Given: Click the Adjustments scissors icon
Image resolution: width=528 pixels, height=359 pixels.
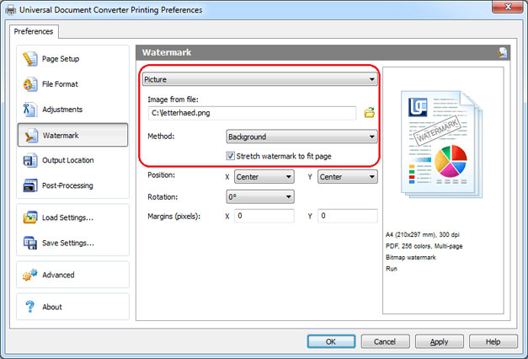Looking at the screenshot, I should pos(30,110).
